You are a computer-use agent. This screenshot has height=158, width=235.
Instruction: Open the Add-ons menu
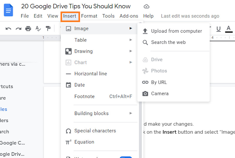click(129, 16)
